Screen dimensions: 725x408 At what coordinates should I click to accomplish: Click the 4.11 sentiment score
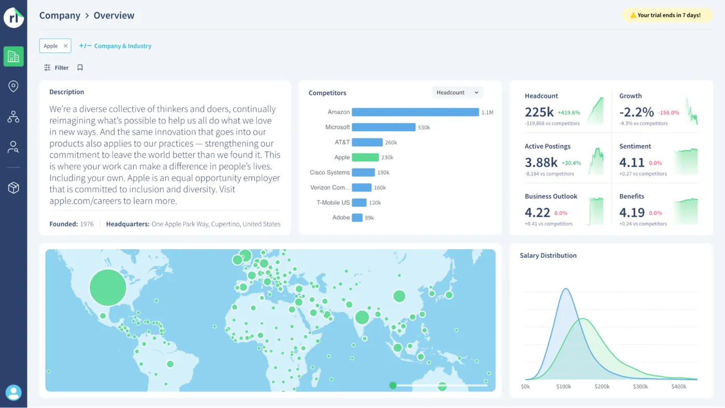tap(632, 162)
